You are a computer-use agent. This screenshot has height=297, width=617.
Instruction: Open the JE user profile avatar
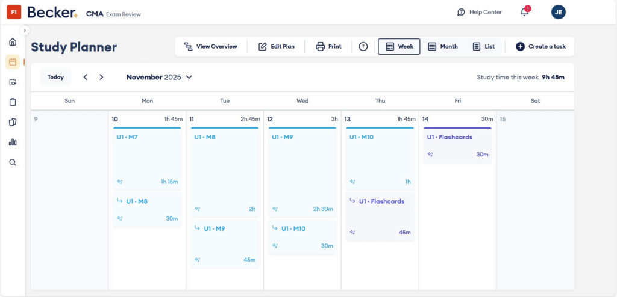coord(559,12)
